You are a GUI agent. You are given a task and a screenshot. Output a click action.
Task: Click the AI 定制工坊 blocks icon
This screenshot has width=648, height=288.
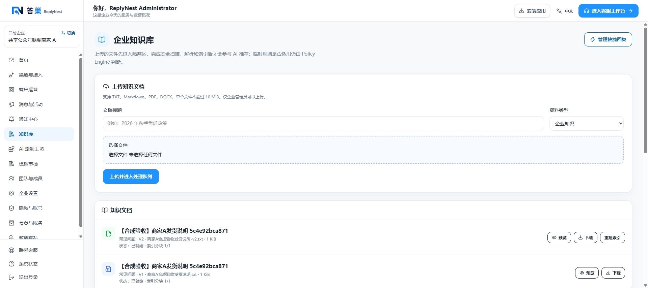pos(11,149)
